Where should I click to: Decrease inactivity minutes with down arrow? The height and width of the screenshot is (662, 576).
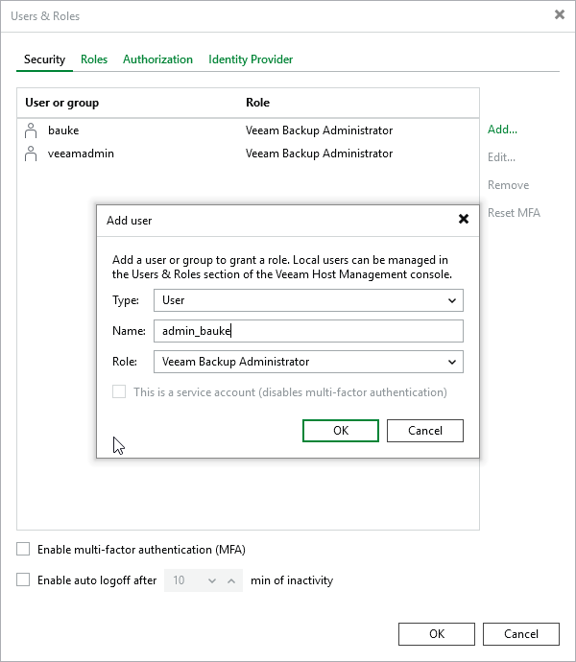(212, 580)
